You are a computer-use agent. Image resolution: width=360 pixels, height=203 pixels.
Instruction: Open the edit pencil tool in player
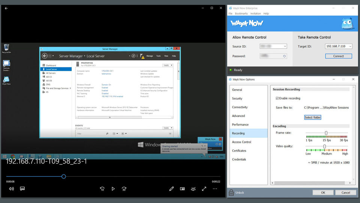pos(171,189)
